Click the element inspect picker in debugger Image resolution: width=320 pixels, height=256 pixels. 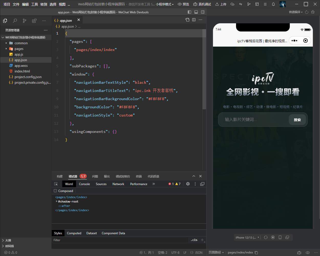pos(56,184)
